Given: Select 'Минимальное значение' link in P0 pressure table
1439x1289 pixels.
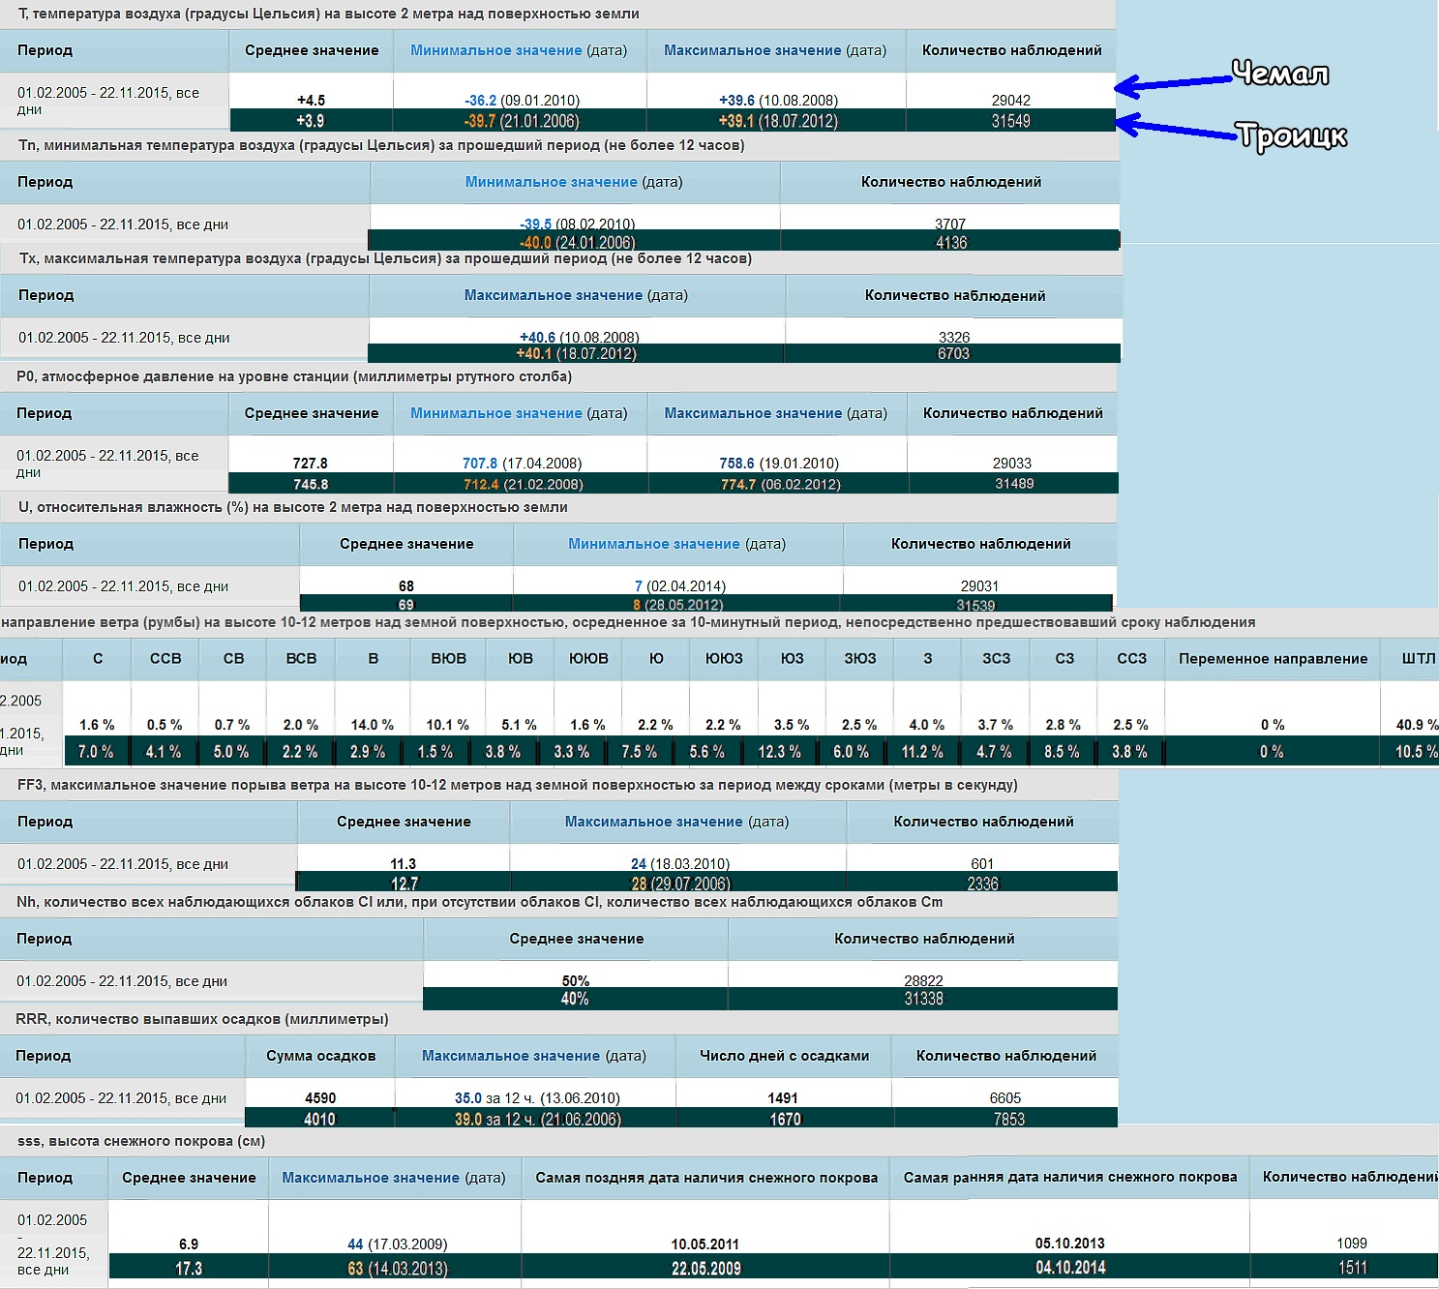Looking at the screenshot, I should coord(495,413).
